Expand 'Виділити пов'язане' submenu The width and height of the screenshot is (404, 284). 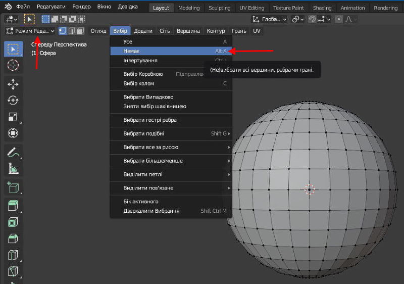(x=171, y=188)
